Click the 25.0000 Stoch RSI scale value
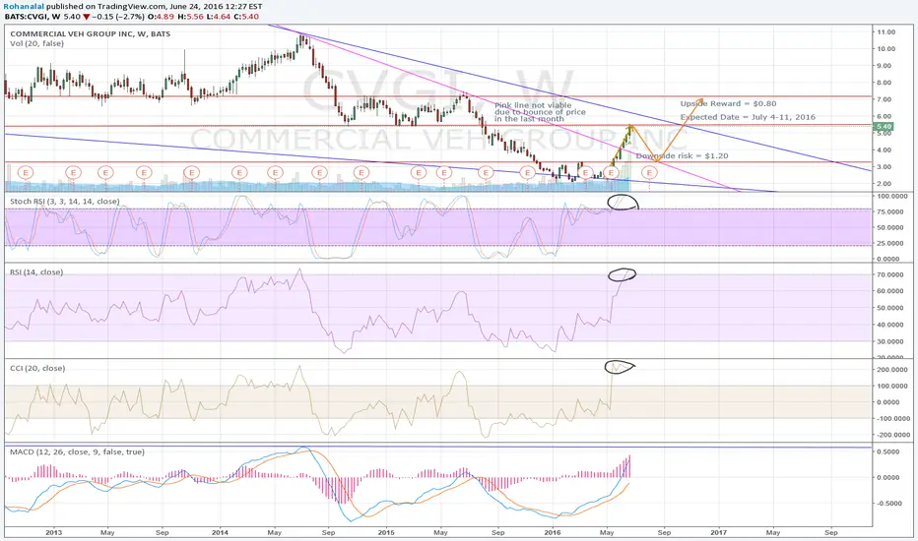The height and width of the screenshot is (541, 918). pyautogui.click(x=892, y=243)
